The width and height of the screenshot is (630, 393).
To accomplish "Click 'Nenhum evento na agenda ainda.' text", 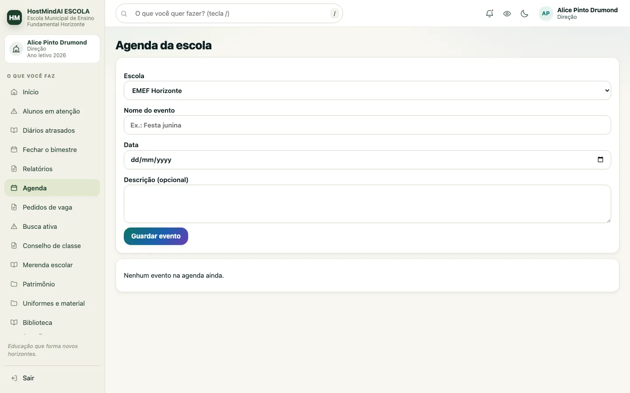I will click(174, 276).
